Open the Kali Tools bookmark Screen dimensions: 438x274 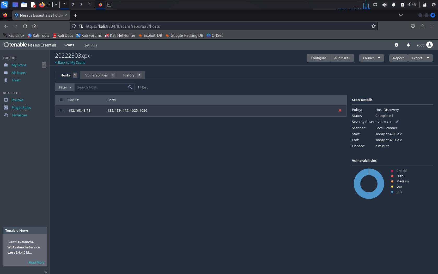pyautogui.click(x=38, y=35)
